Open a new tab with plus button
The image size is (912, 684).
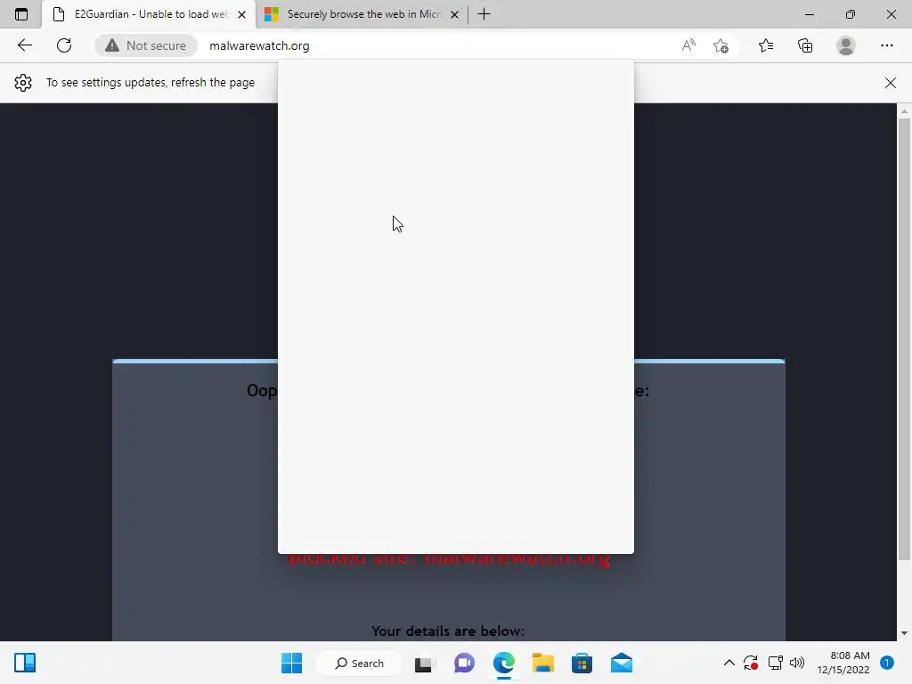(484, 14)
